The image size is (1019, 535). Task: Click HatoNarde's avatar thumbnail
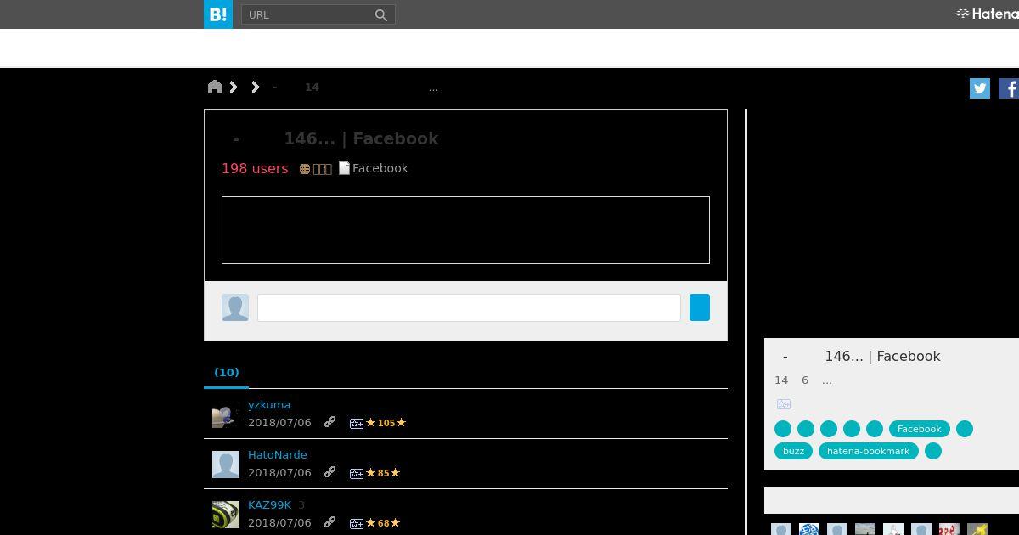point(226,465)
